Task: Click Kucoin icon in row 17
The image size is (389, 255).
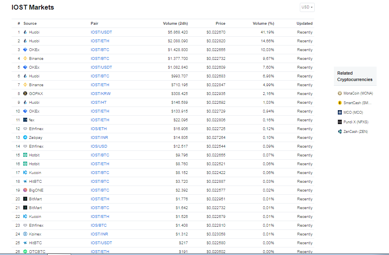Action: (25, 172)
